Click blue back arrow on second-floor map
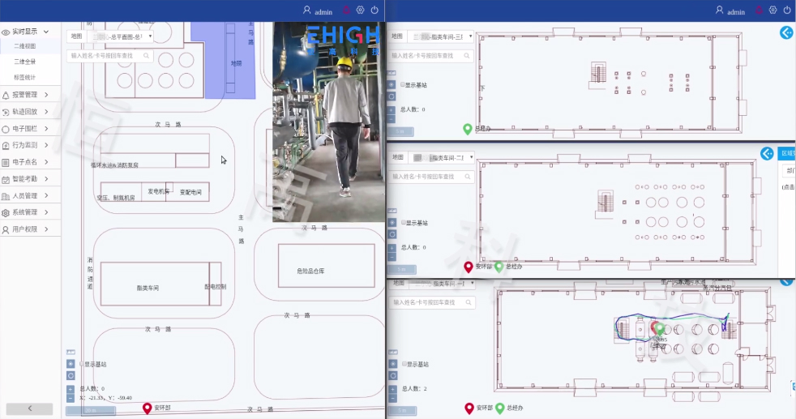The width and height of the screenshot is (796, 419). [767, 153]
